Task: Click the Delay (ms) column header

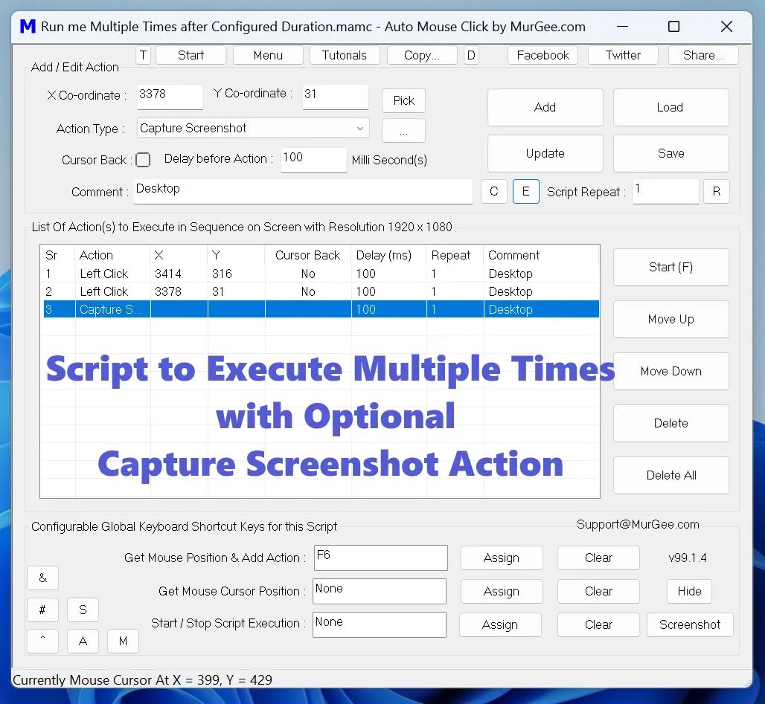Action: (388, 255)
